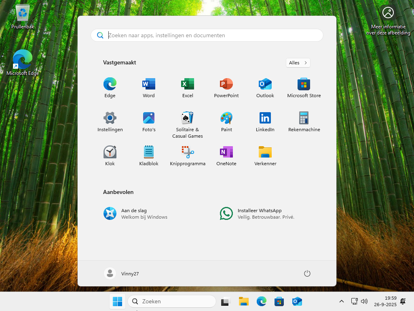The image size is (414, 311).
Task: Open Task View on taskbar
Action: (x=226, y=301)
